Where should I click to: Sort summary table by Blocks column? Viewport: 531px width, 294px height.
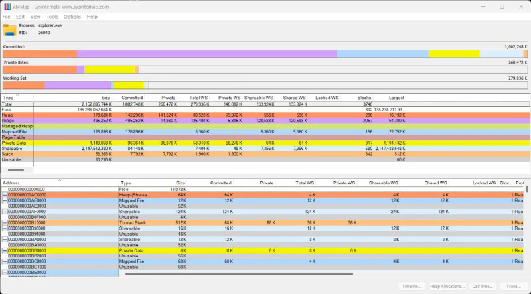point(357,98)
